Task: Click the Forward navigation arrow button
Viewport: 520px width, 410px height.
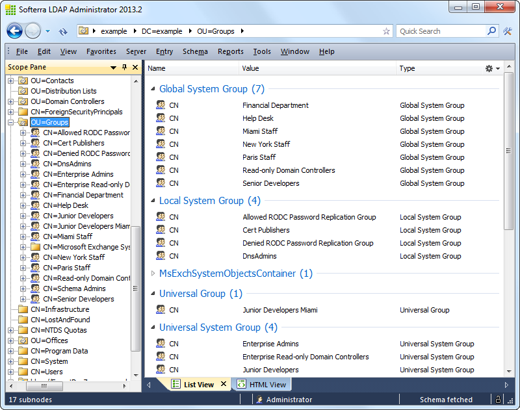Action: click(33, 31)
